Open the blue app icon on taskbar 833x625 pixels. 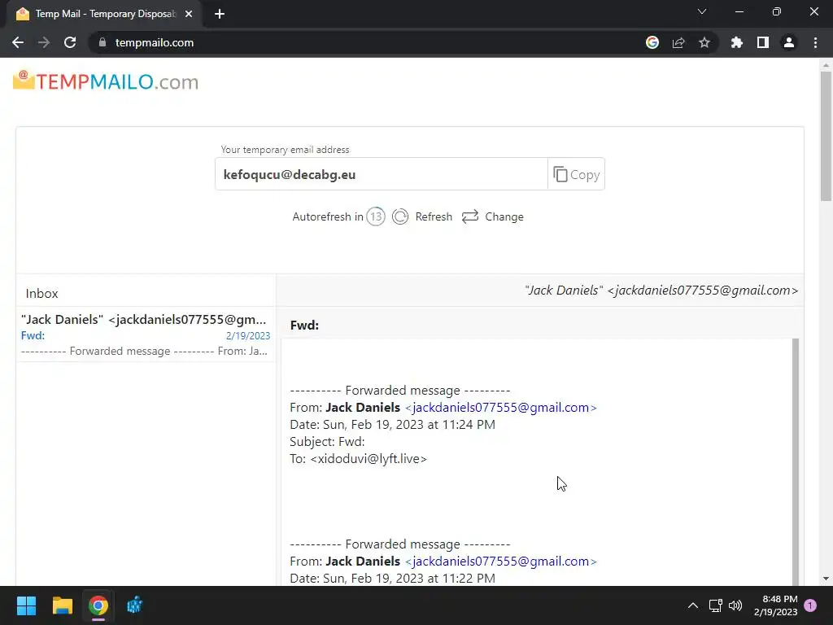tap(134, 605)
